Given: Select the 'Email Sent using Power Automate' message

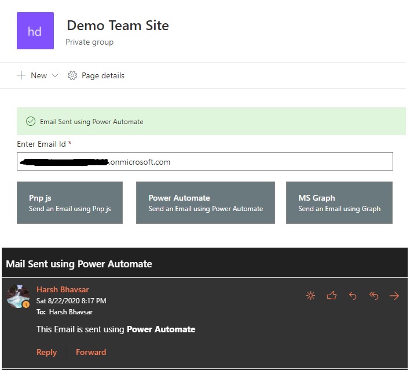Looking at the screenshot, I should tap(91, 122).
